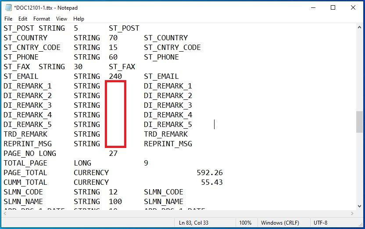Click the vertical scrollbar down arrow
This screenshot has height=229, width=365.
359,207
